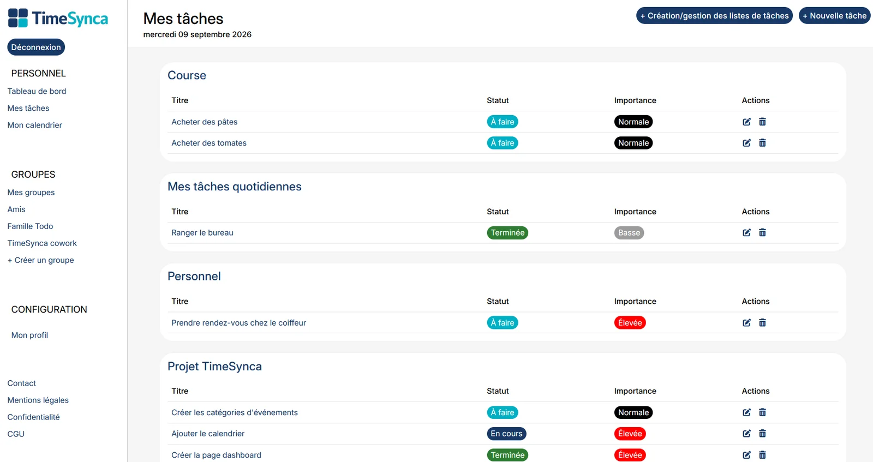The image size is (873, 462).
Task: Click the TimeSynca logo
Action: point(58,18)
